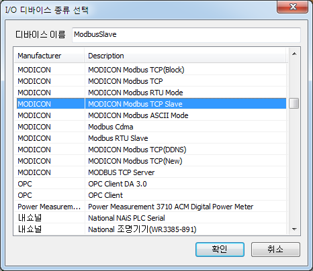
Task: Select MODICON Modbus TCP(New)
Action: click(150, 161)
